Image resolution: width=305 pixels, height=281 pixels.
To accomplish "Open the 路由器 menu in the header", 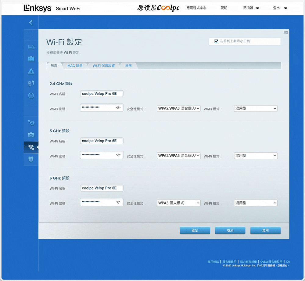I will (251, 8).
